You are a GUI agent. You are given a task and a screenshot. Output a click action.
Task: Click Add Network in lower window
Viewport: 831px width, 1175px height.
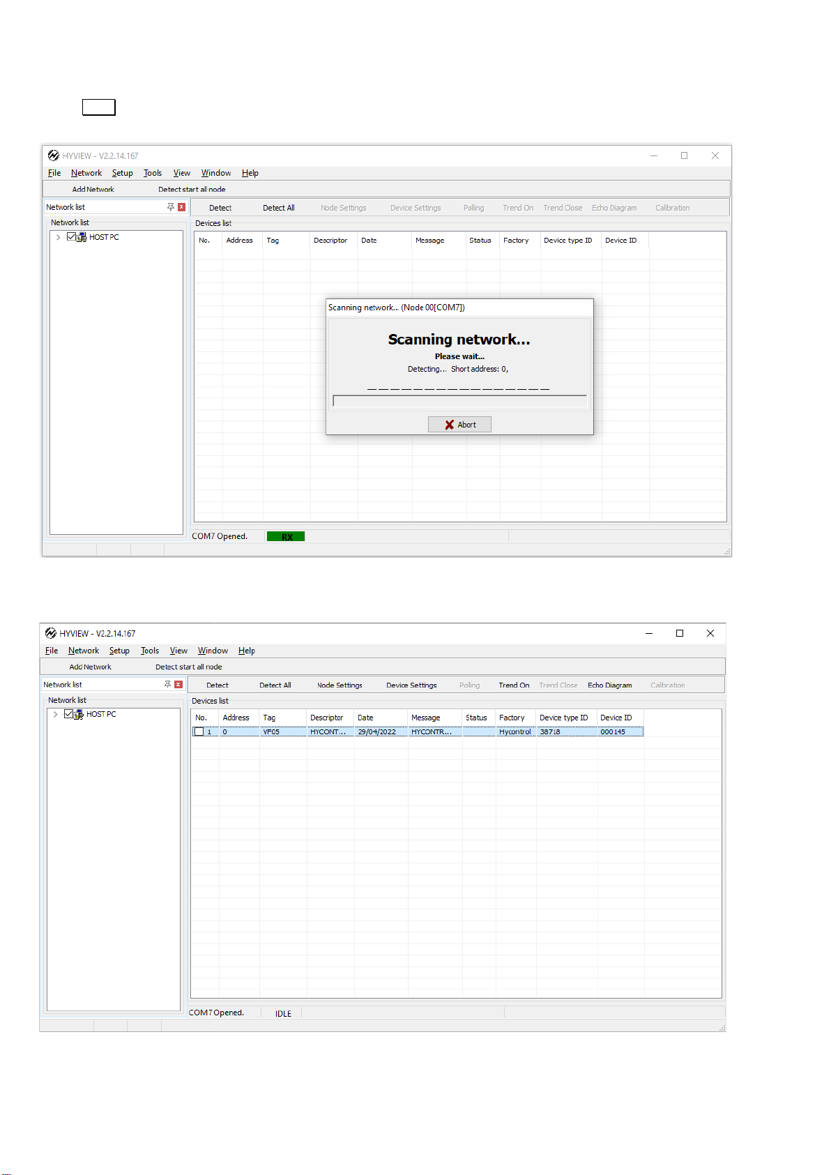pos(90,667)
